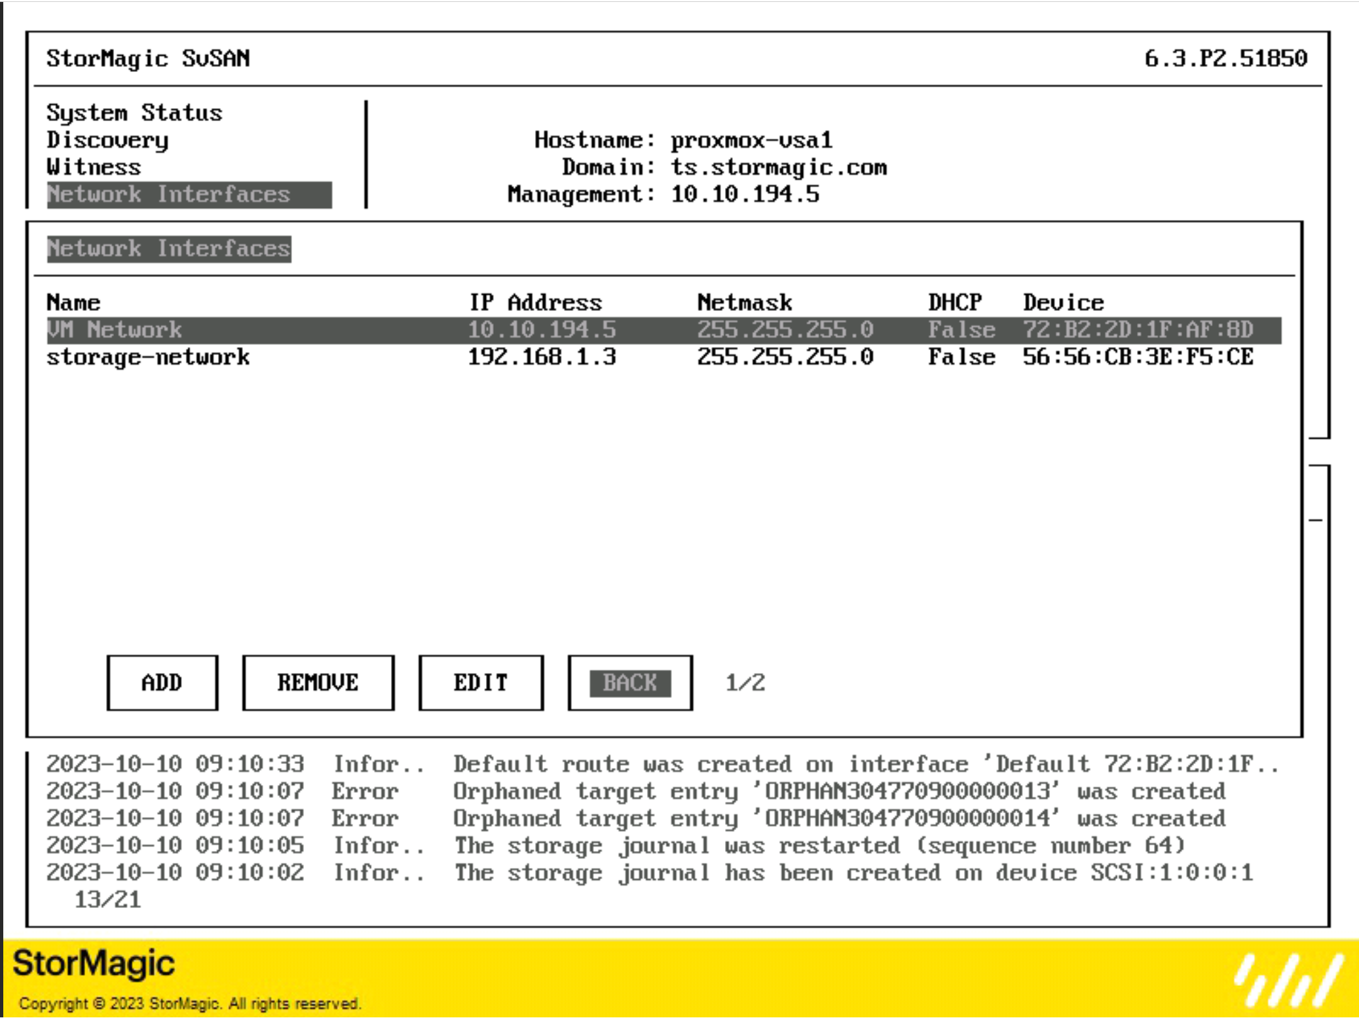Click the 1/2 page indicator
This screenshot has width=1359, height=1018.
[745, 683]
